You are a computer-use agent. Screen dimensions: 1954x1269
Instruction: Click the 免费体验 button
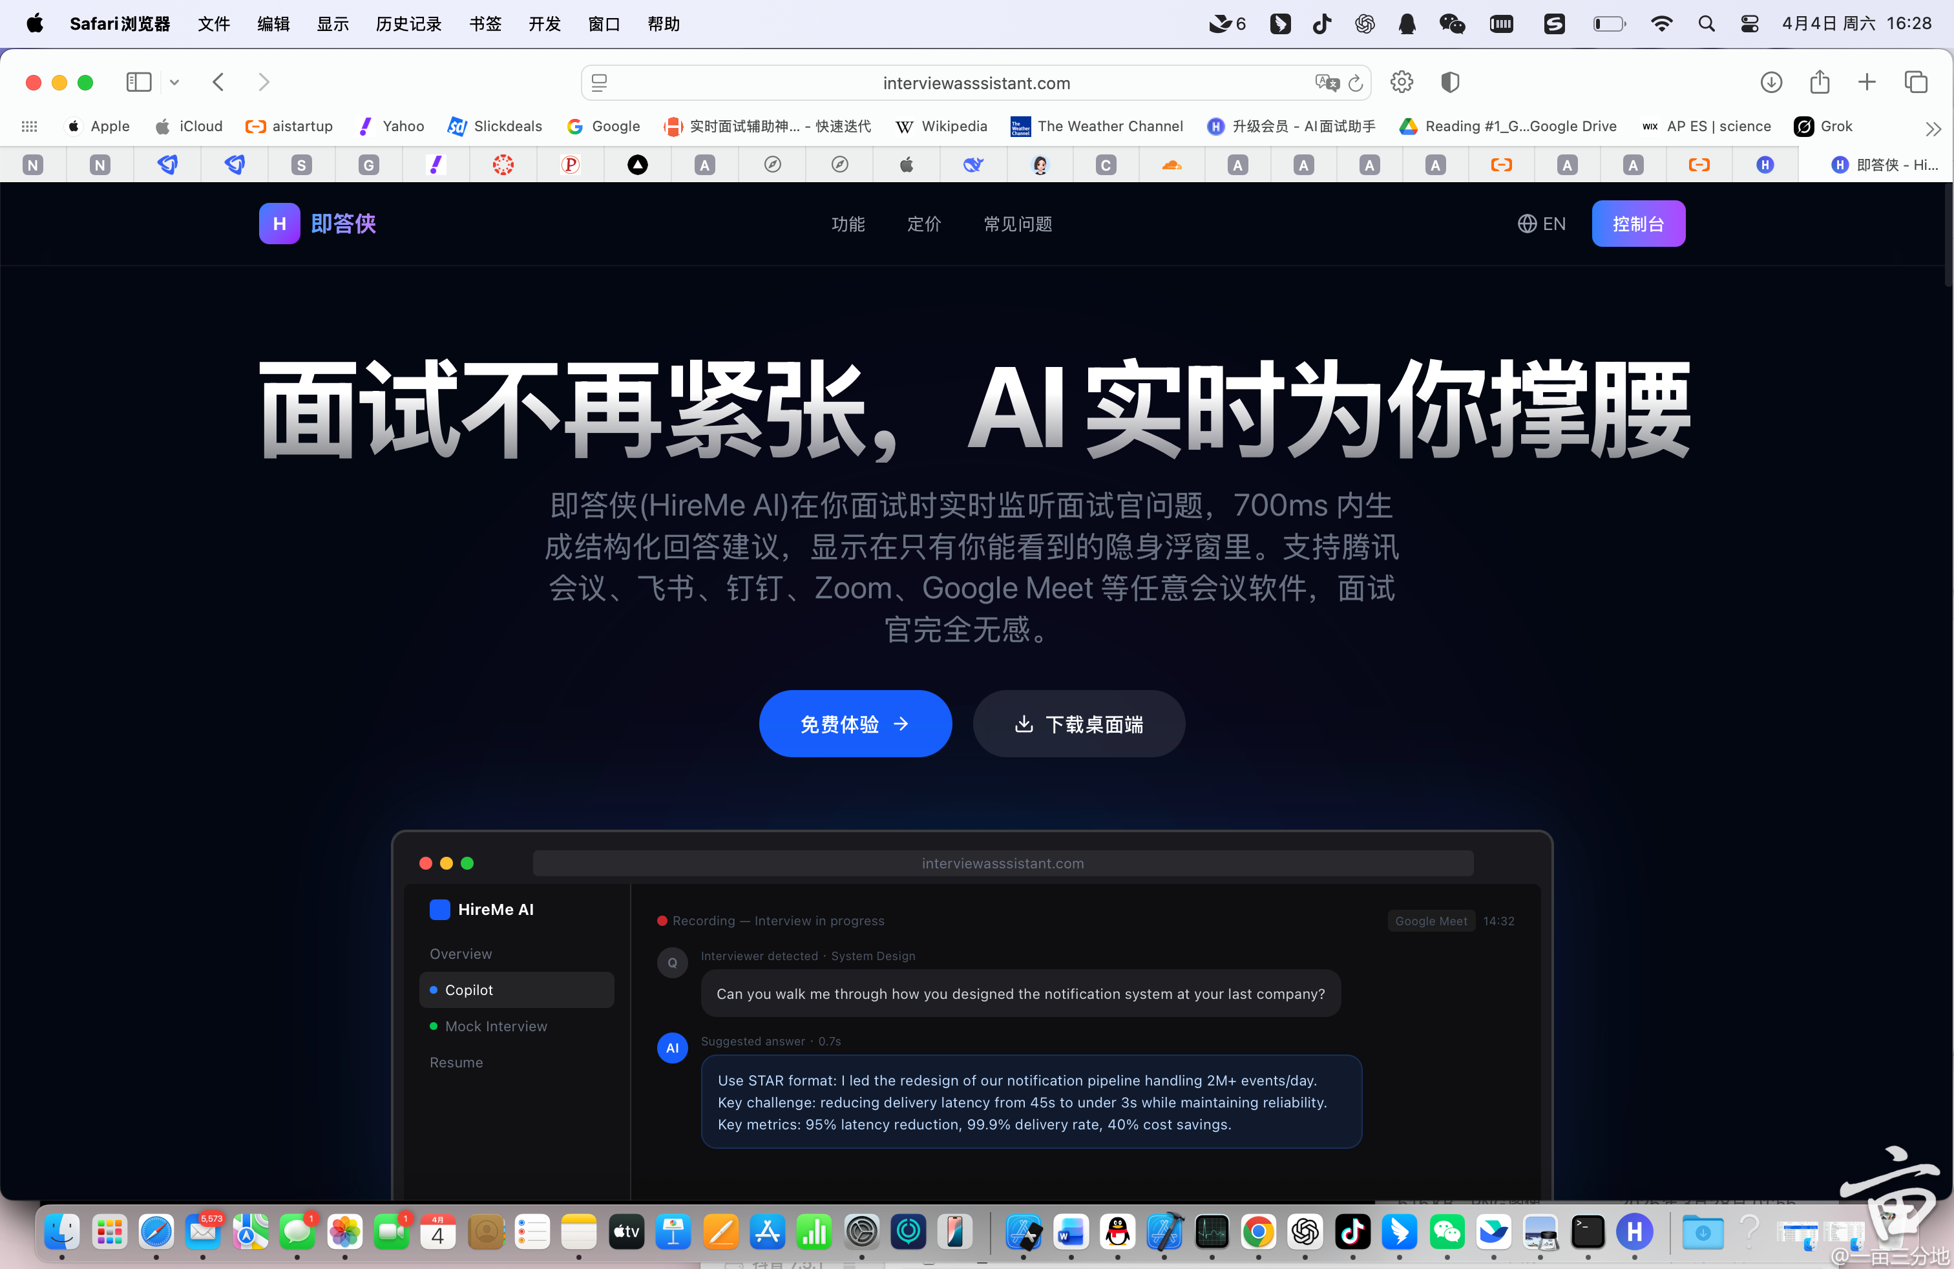(855, 724)
